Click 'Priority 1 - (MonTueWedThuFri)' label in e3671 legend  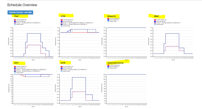tap(31, 70)
